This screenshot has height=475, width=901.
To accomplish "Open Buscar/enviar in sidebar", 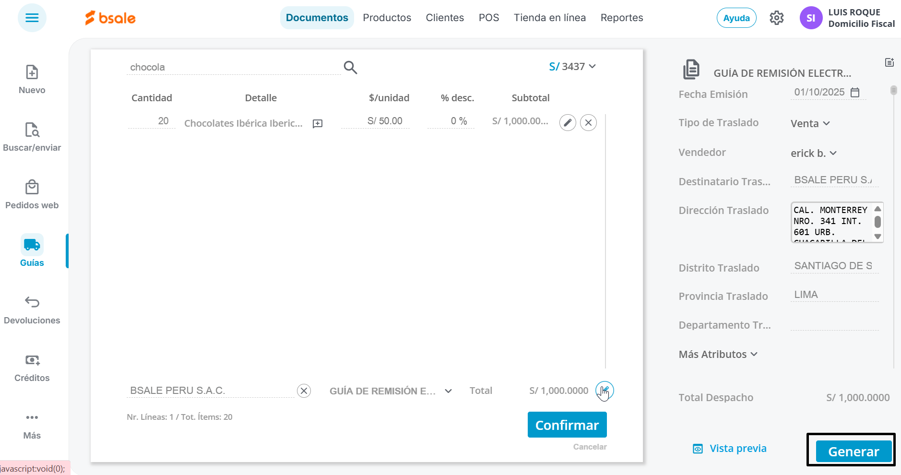I will point(32,137).
